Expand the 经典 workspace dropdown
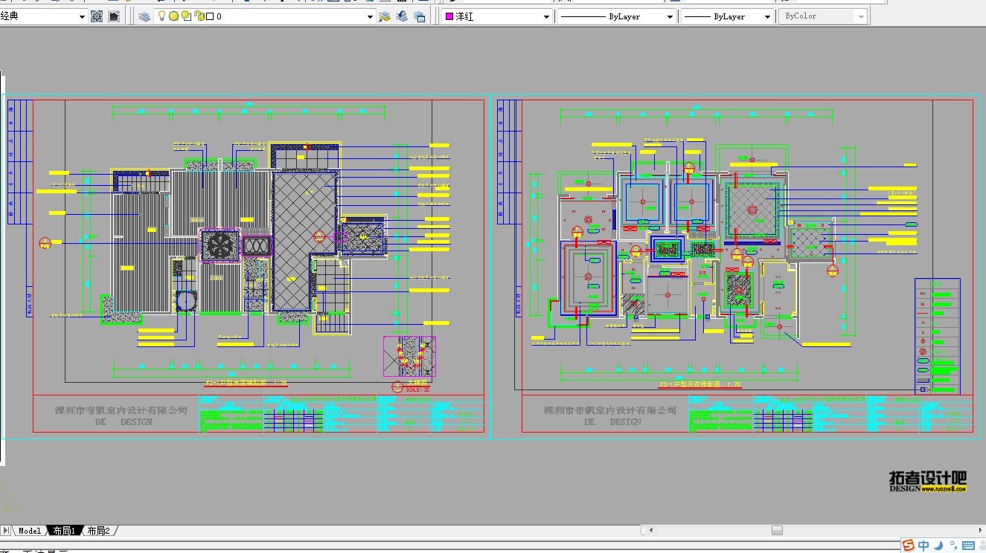This screenshot has width=986, height=553. (x=82, y=16)
